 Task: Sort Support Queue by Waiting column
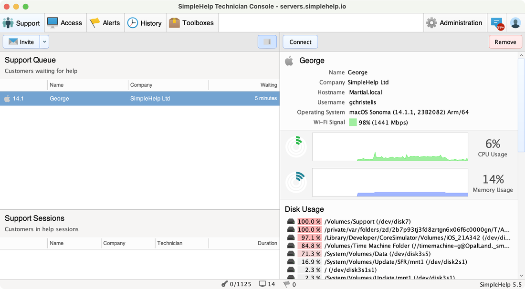tap(244, 85)
